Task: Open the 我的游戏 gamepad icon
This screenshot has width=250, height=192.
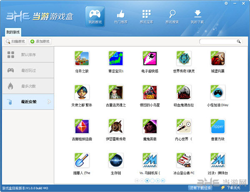Action: click(x=95, y=16)
